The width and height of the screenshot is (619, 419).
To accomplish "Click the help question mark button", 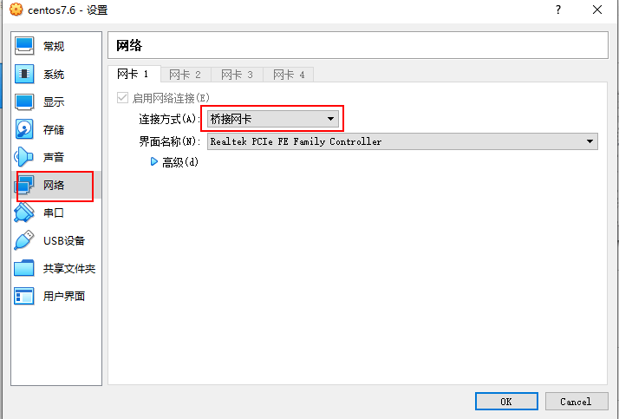I will 558,10.
